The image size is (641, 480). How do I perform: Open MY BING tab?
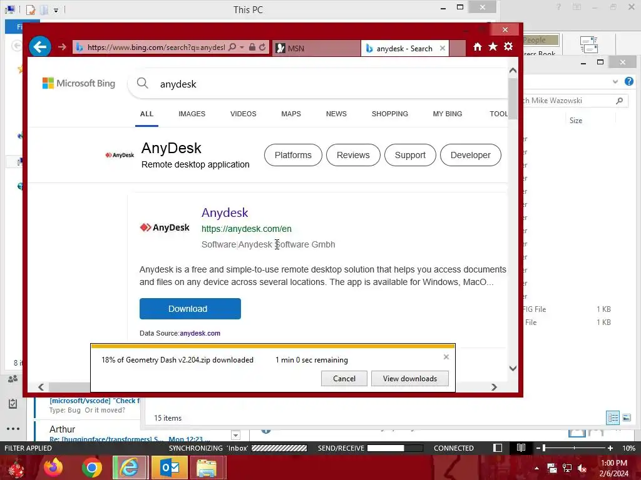point(447,114)
